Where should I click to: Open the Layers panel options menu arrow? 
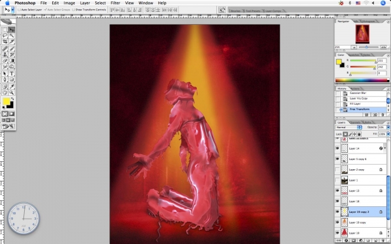(x=388, y=122)
